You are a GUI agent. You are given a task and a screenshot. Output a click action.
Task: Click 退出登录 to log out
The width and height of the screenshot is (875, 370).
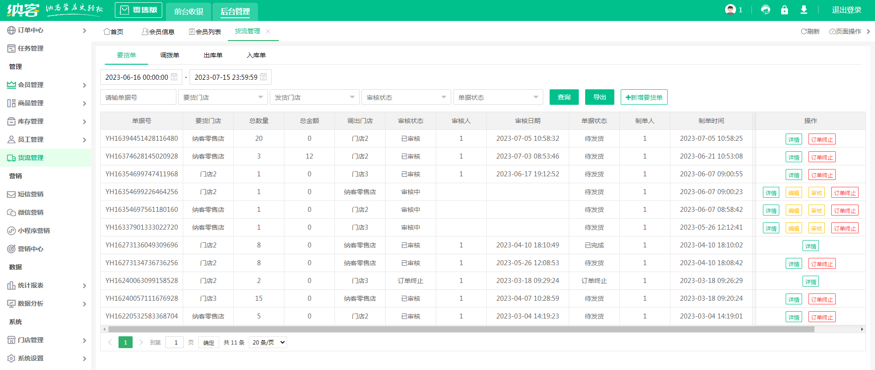point(847,10)
